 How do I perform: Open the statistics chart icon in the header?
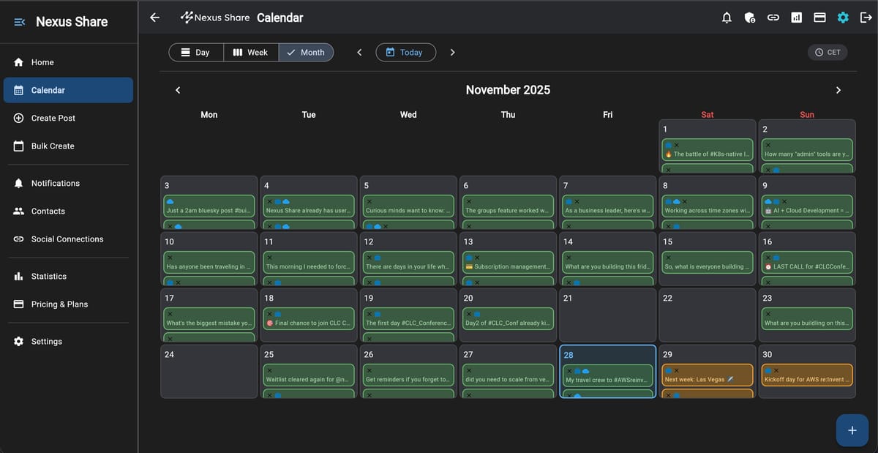click(796, 17)
